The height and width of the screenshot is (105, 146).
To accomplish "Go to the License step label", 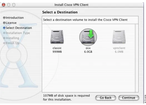I will [11, 23].
